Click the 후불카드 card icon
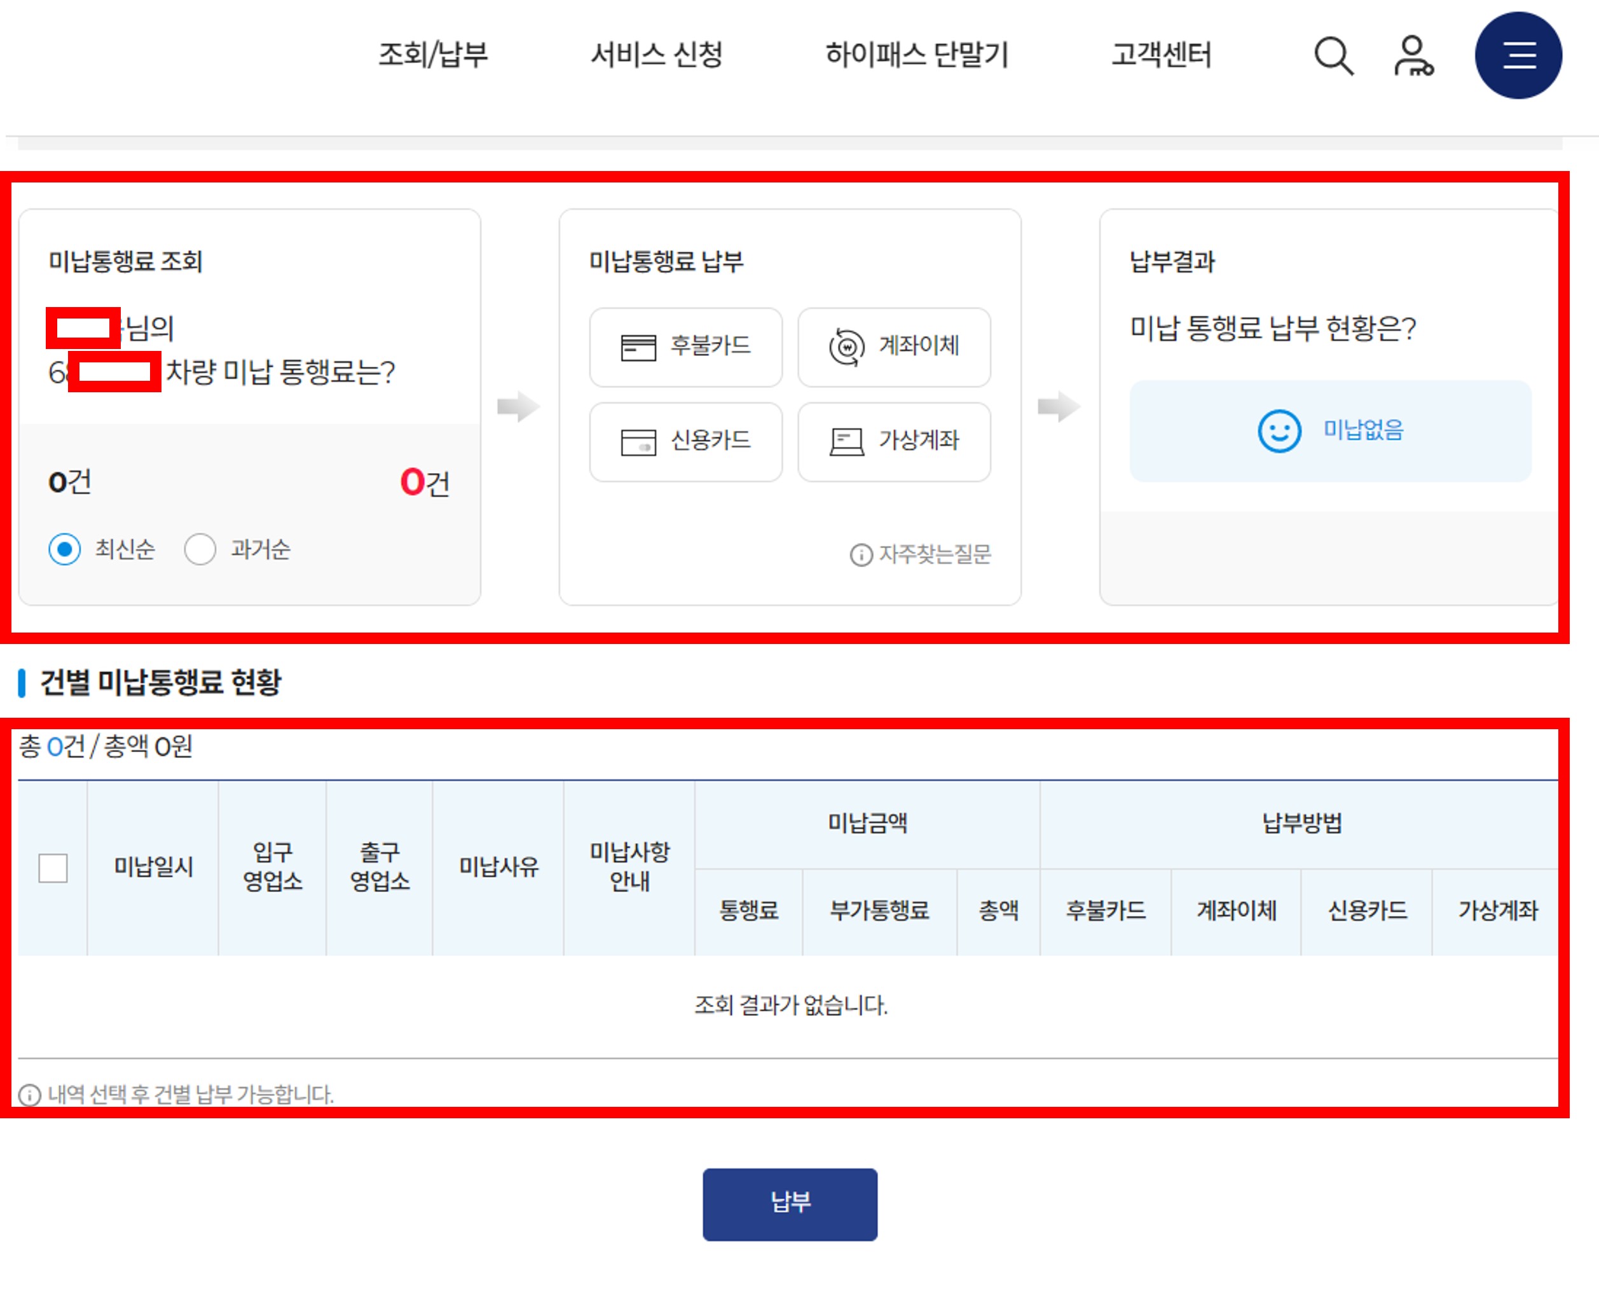 point(638,348)
